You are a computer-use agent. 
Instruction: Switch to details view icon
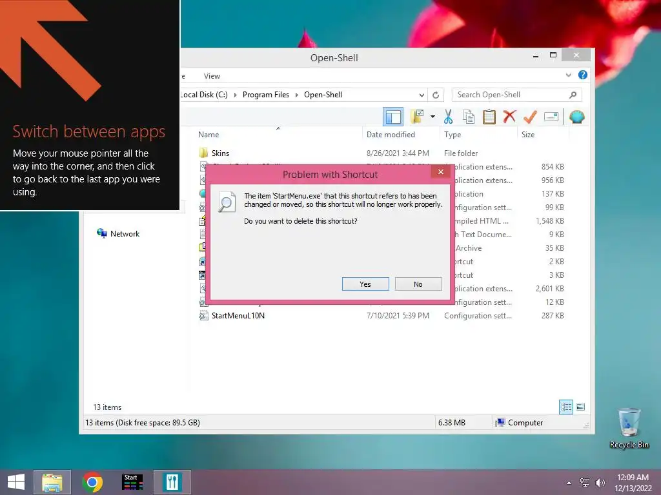click(x=565, y=407)
